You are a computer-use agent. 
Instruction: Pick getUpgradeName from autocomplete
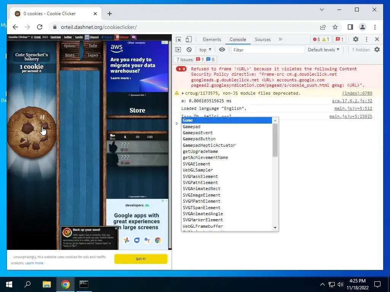pyautogui.click(x=227, y=151)
